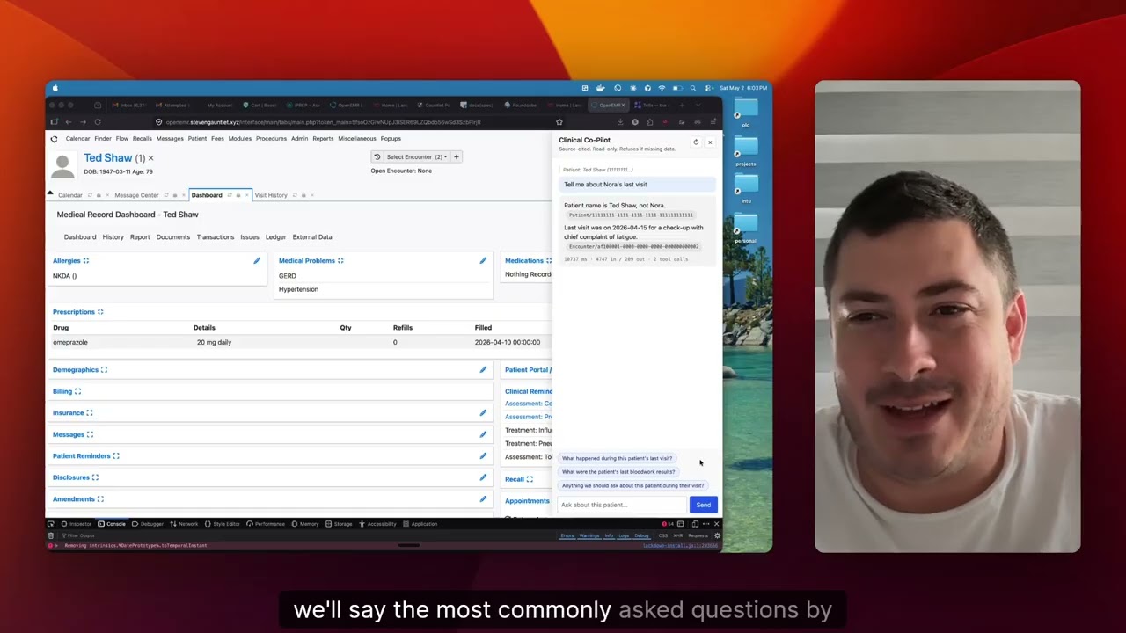The width and height of the screenshot is (1126, 633).
Task: Open the External Data link
Action: click(x=312, y=237)
